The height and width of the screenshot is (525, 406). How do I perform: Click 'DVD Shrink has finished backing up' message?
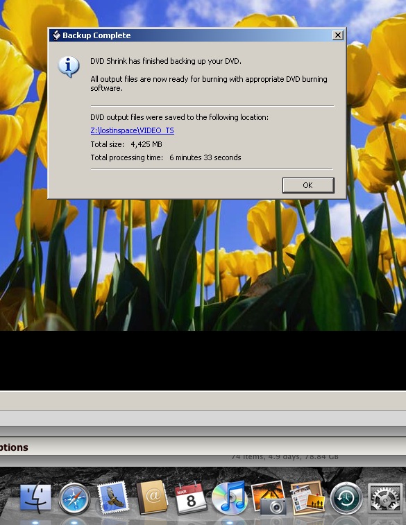(166, 61)
